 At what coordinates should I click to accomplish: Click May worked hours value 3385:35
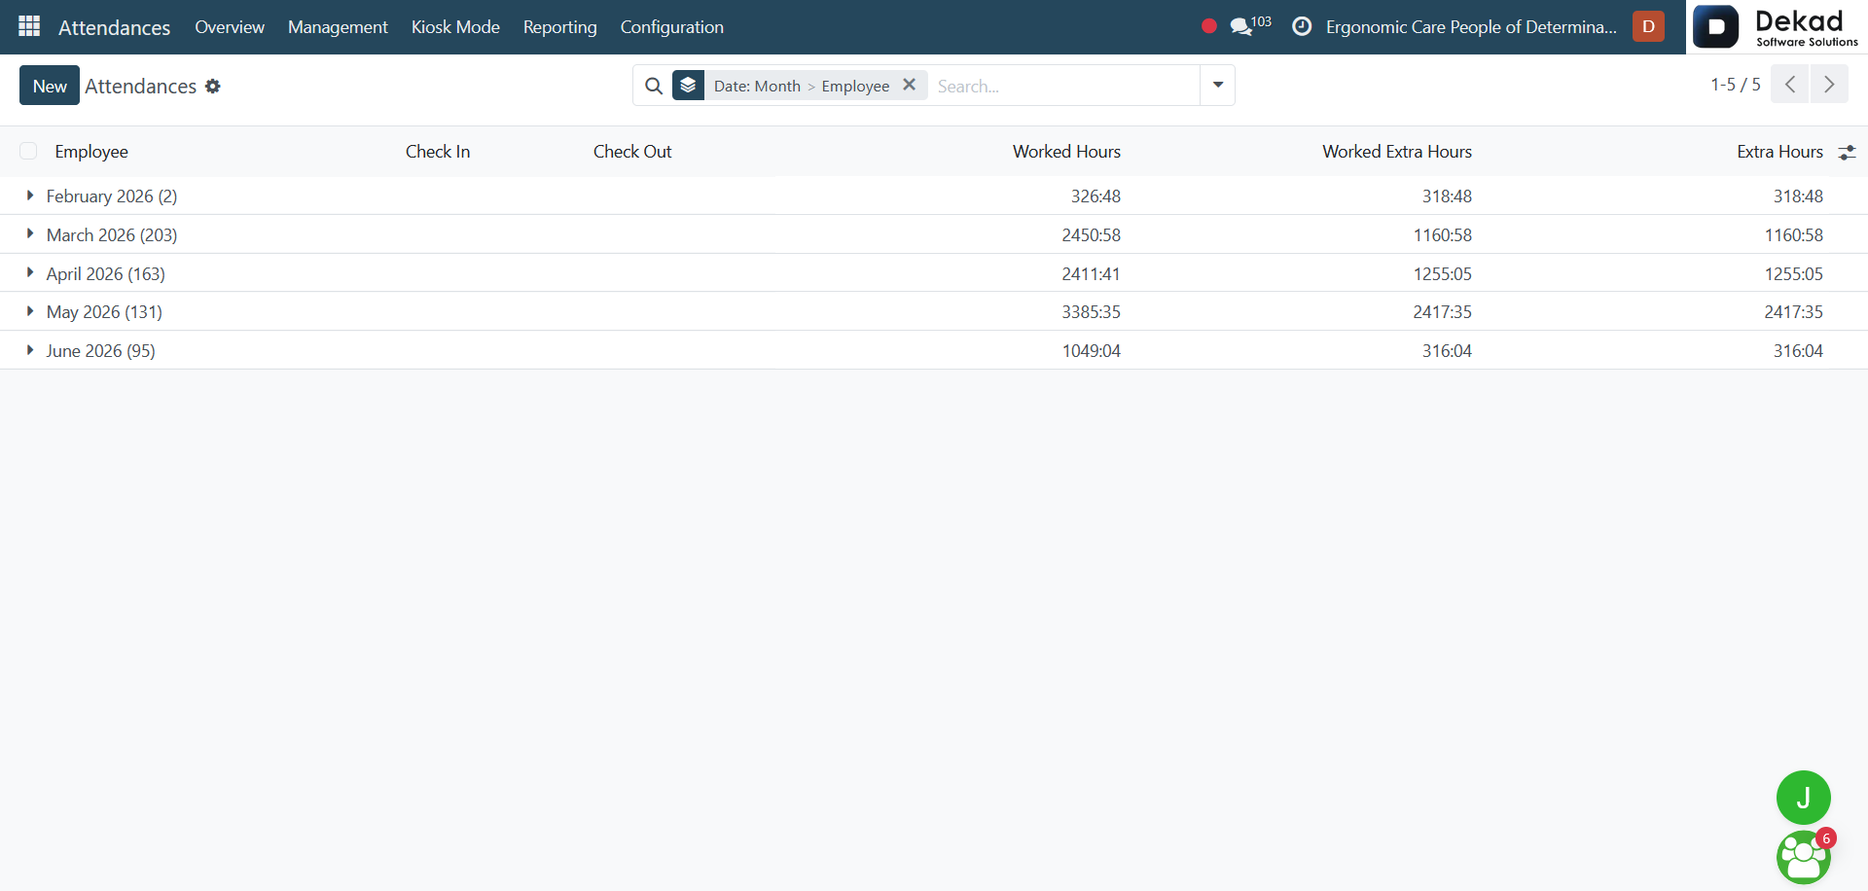[1091, 311]
